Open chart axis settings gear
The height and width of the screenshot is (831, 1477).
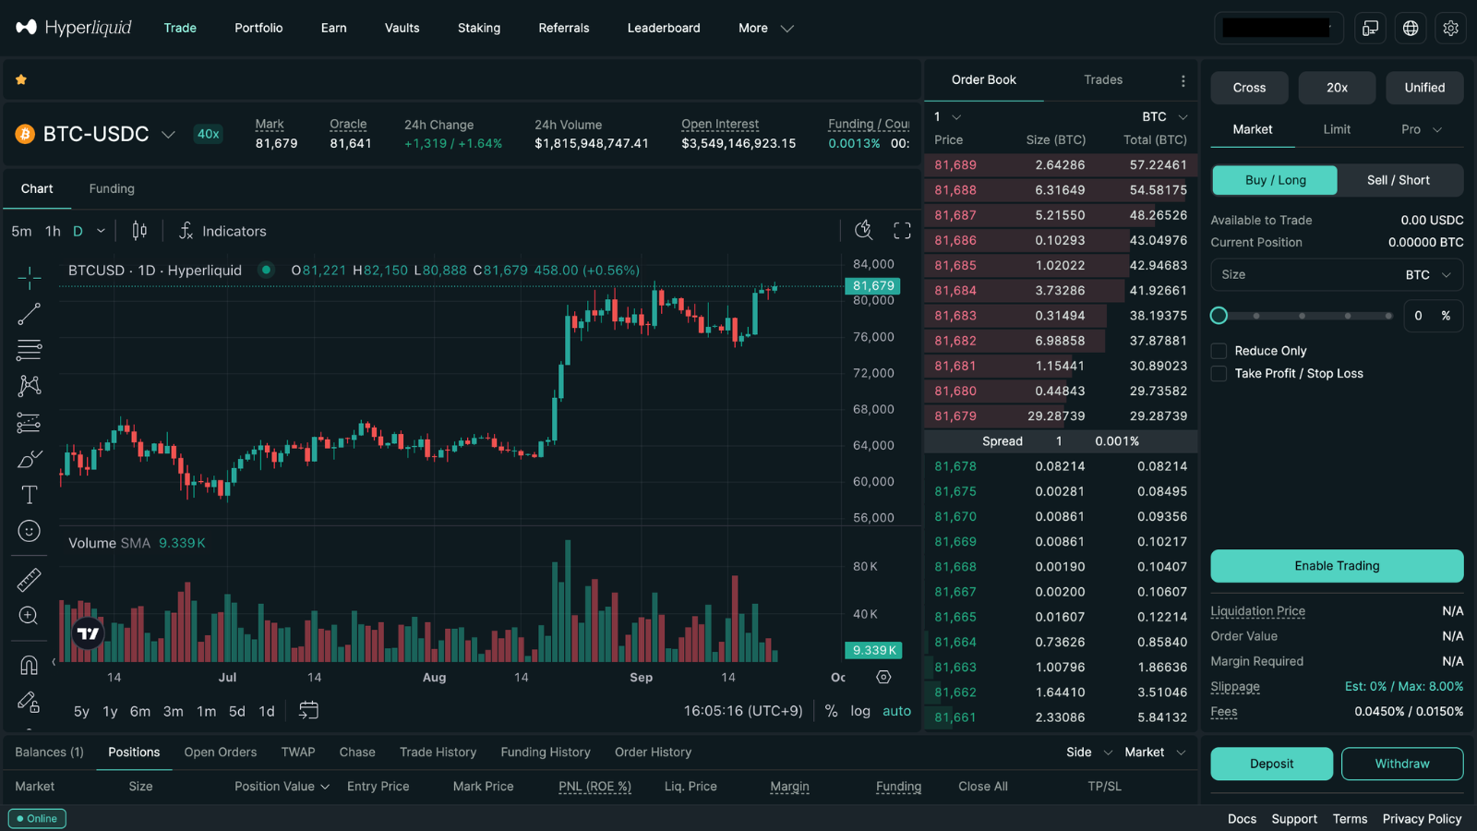[883, 677]
